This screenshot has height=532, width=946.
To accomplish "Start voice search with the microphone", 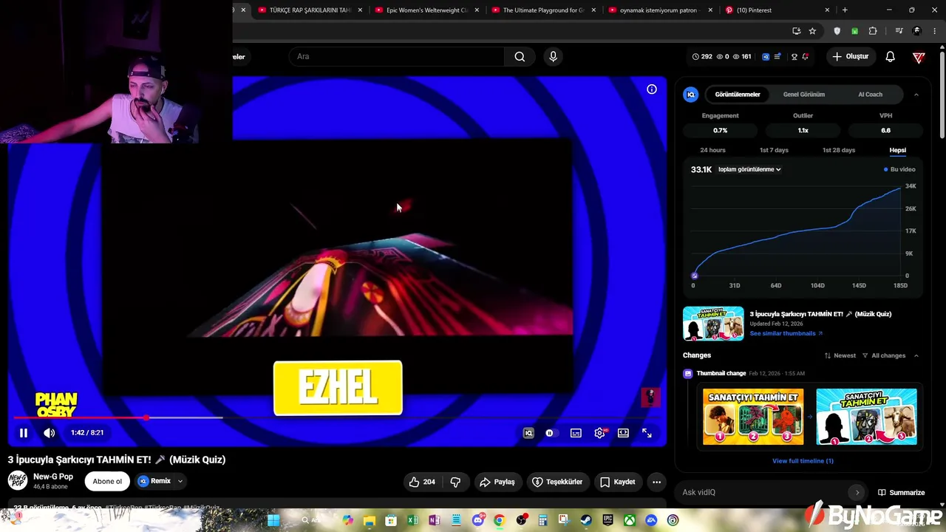I will (x=553, y=57).
